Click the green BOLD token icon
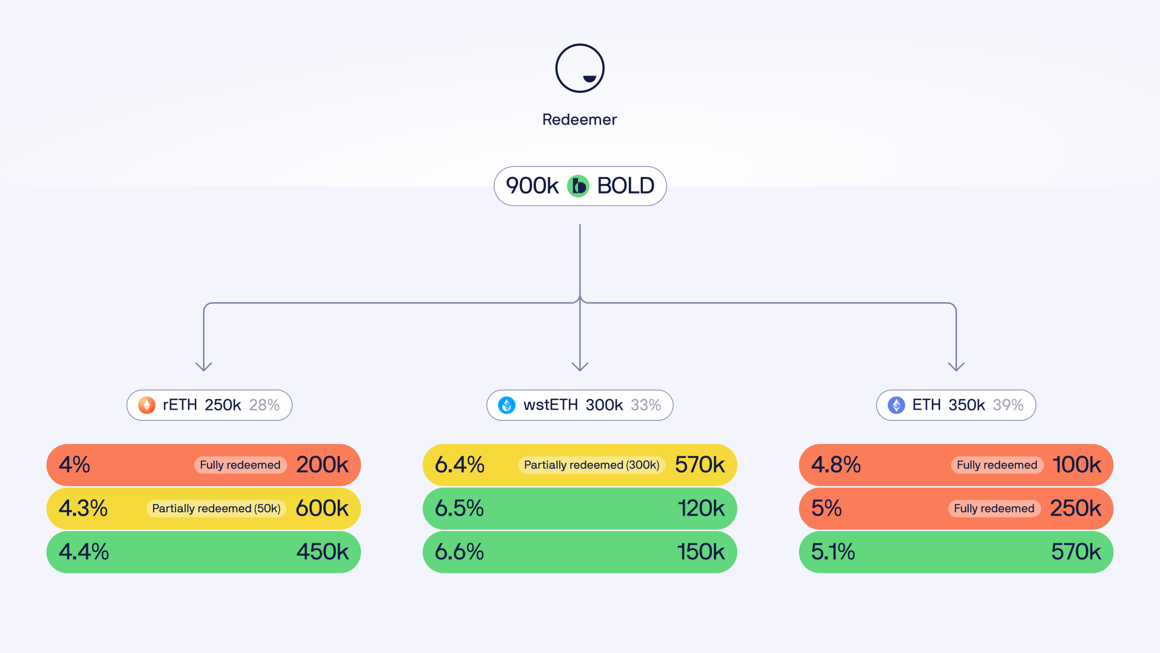 click(578, 186)
